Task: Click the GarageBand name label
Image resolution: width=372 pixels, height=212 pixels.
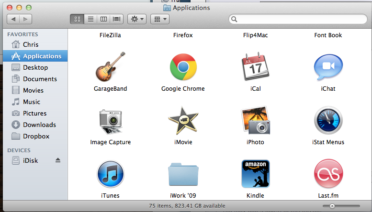Action: point(110,89)
